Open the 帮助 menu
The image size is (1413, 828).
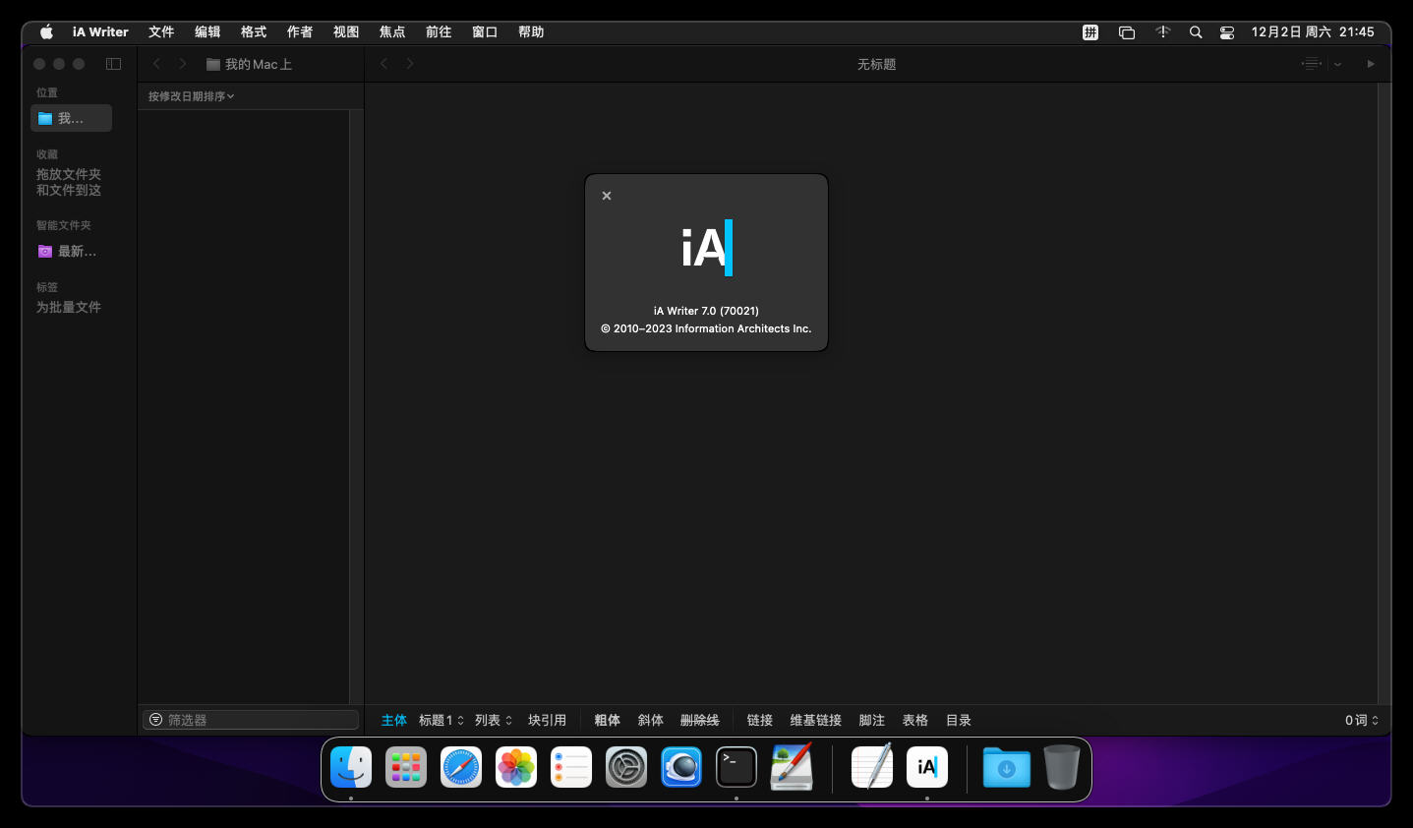pos(531,31)
